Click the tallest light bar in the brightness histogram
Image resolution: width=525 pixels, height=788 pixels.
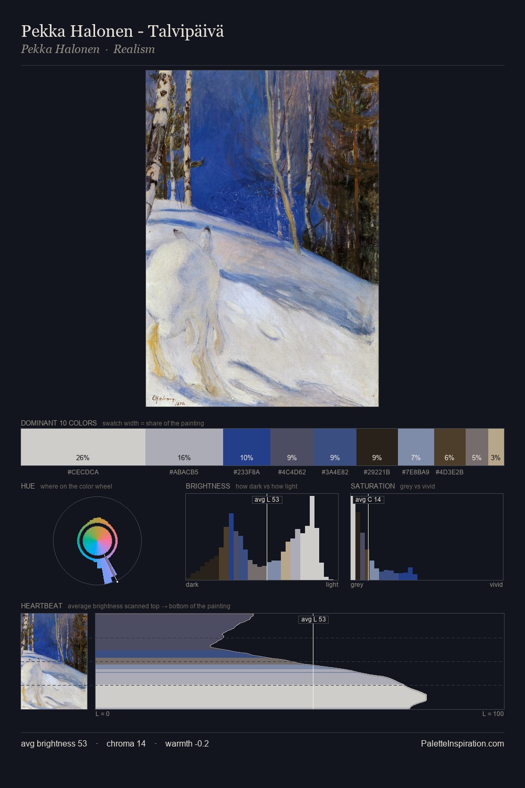pyautogui.click(x=312, y=537)
